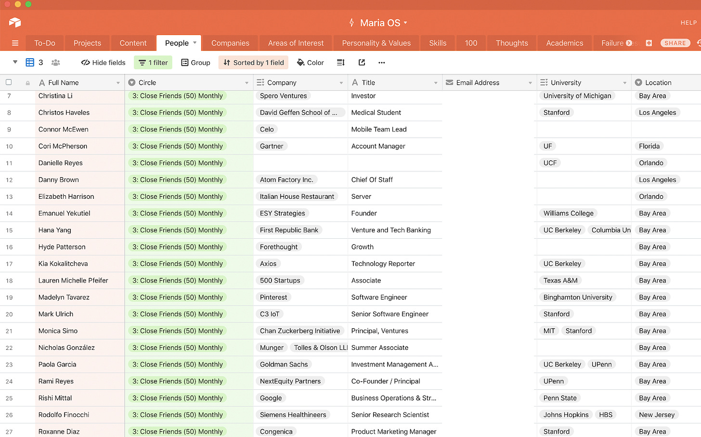Image resolution: width=701 pixels, height=437 pixels.
Task: Switch to the Personality & Values tab
Action: point(376,43)
